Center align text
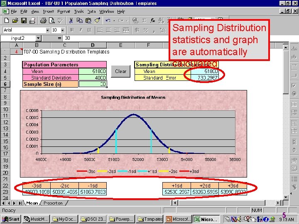 (108, 30)
